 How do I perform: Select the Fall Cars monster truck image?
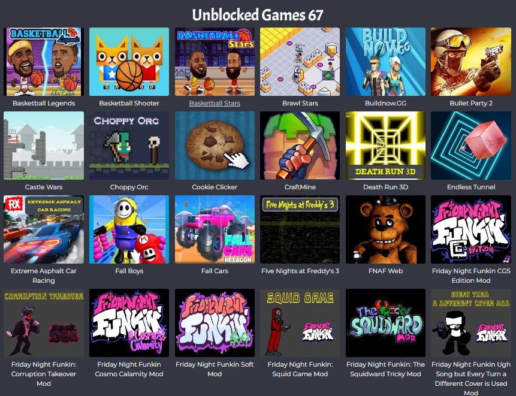pos(215,229)
